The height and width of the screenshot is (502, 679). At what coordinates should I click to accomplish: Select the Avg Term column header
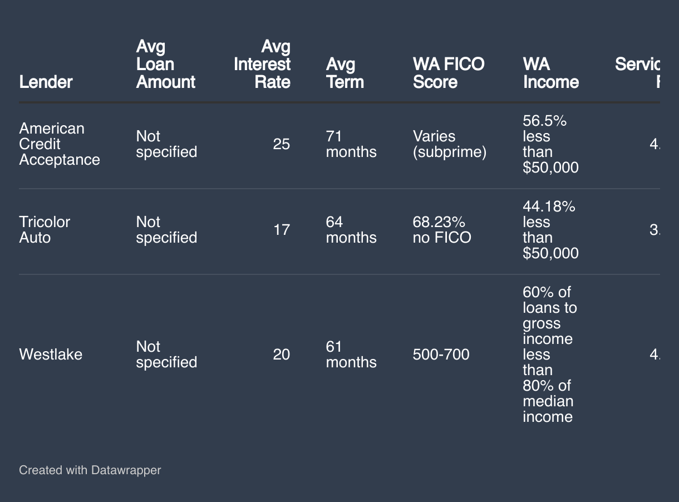pos(345,73)
